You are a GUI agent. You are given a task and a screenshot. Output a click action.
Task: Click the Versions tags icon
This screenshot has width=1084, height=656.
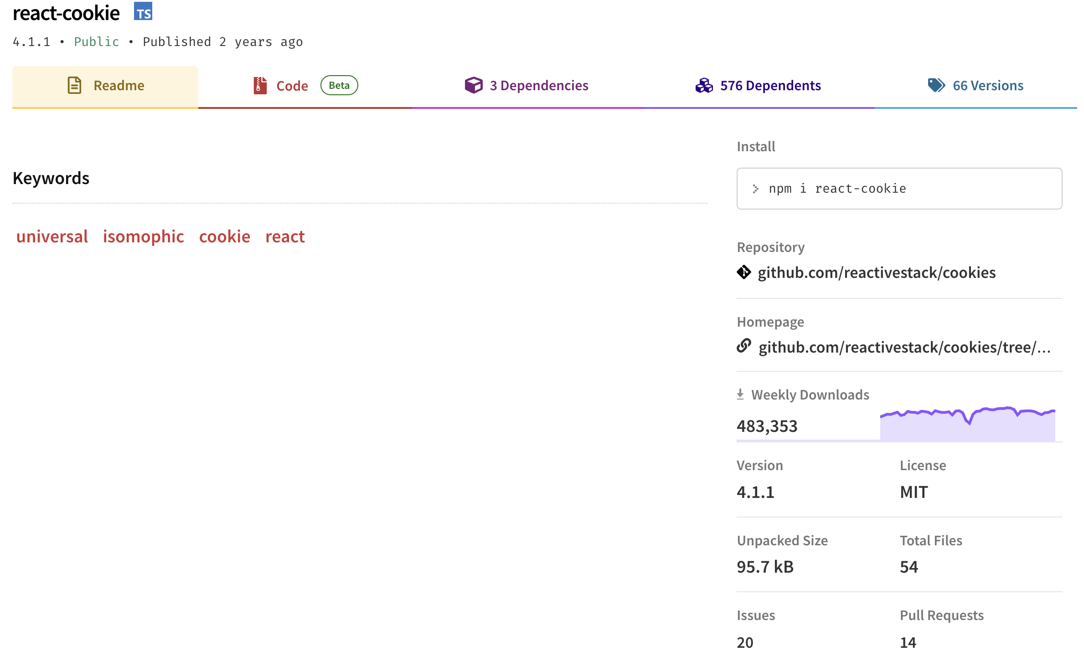936,85
